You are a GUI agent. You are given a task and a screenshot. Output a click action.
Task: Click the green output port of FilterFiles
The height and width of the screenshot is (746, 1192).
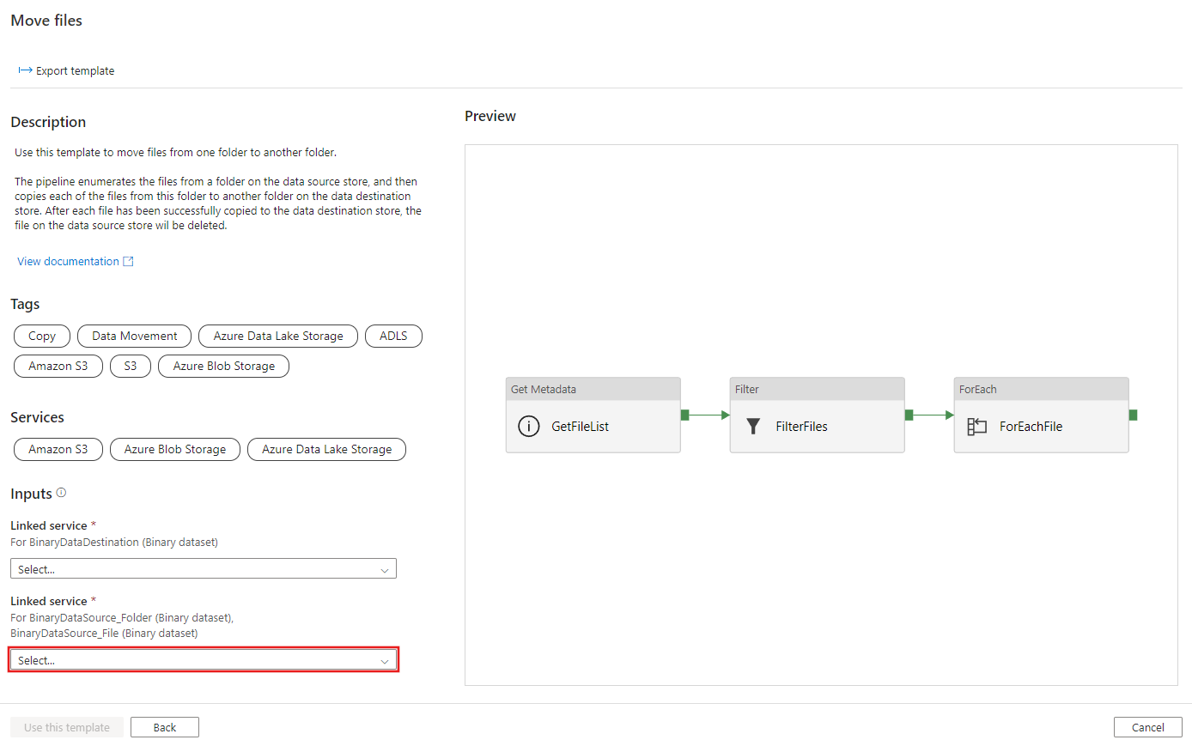(x=909, y=415)
